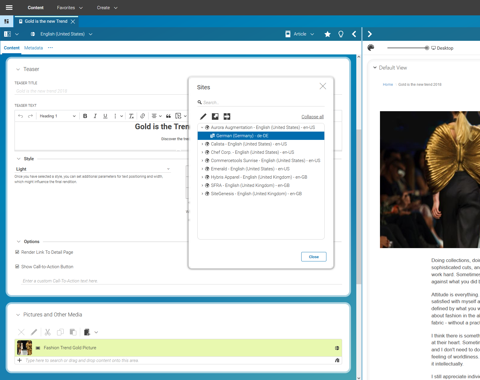The width and height of the screenshot is (480, 380).
Task: Click the Collapse all link in Sites
Action: pyautogui.click(x=313, y=117)
